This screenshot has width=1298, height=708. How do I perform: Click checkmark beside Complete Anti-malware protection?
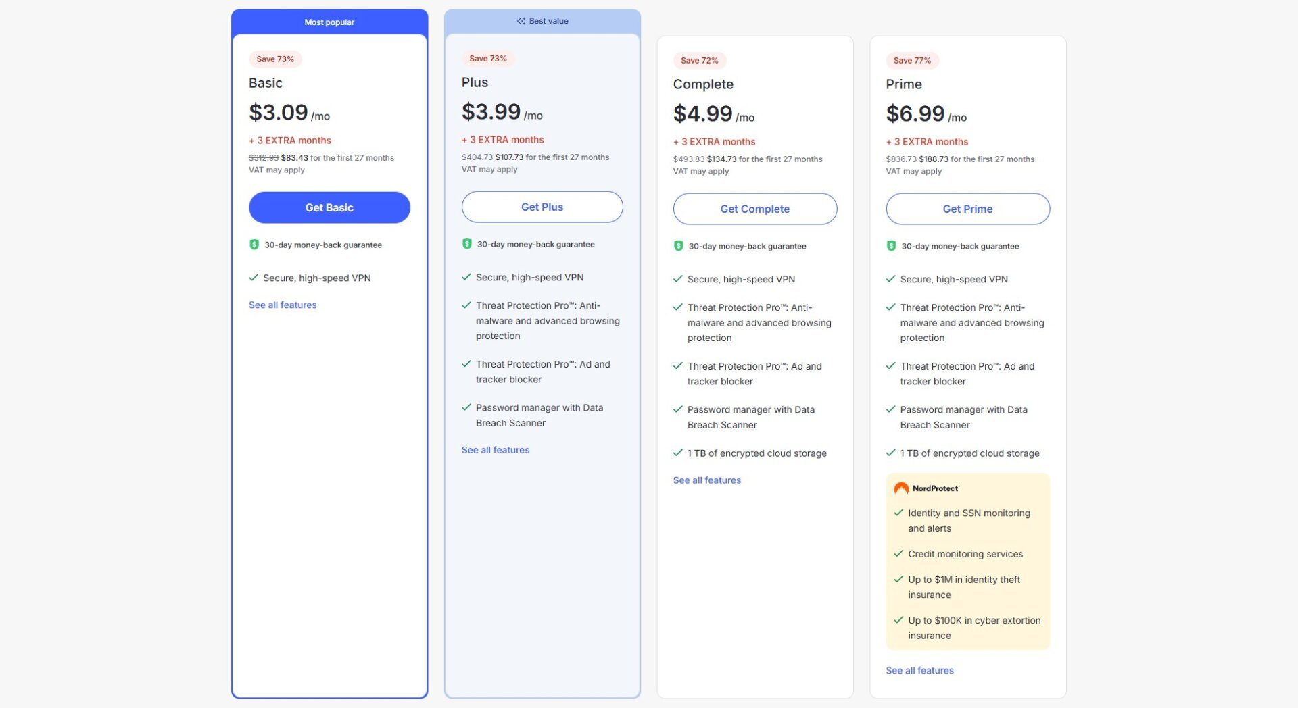[678, 307]
